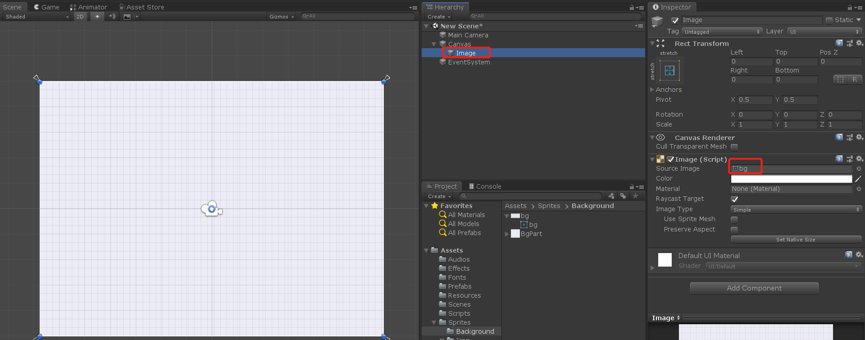Select the Hierarchy tab
Viewport: 865px width, 340px height.
[x=445, y=7]
